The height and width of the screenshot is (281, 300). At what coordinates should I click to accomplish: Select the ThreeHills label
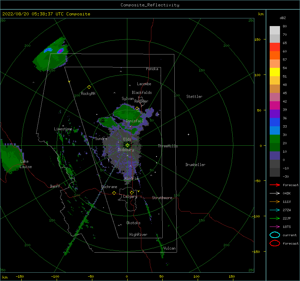[168, 146]
